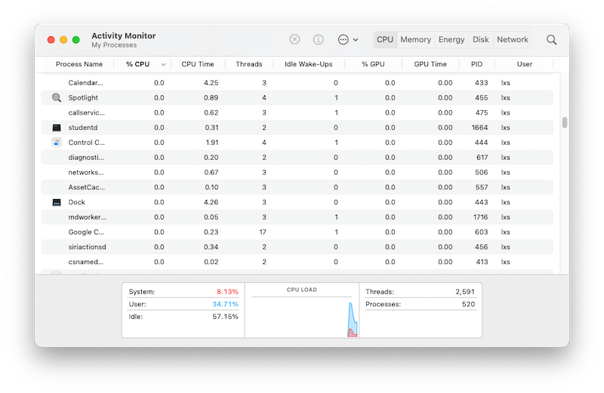This screenshot has height=393, width=604.
Task: Click the studentd process name
Action: pos(83,127)
